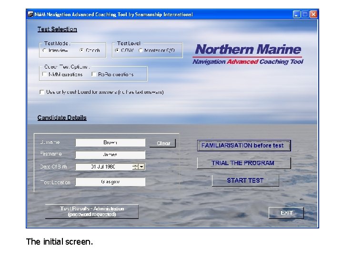Click TRIAL THE PROGRAM button
This screenshot has width=343, height=257.
pos(244,163)
